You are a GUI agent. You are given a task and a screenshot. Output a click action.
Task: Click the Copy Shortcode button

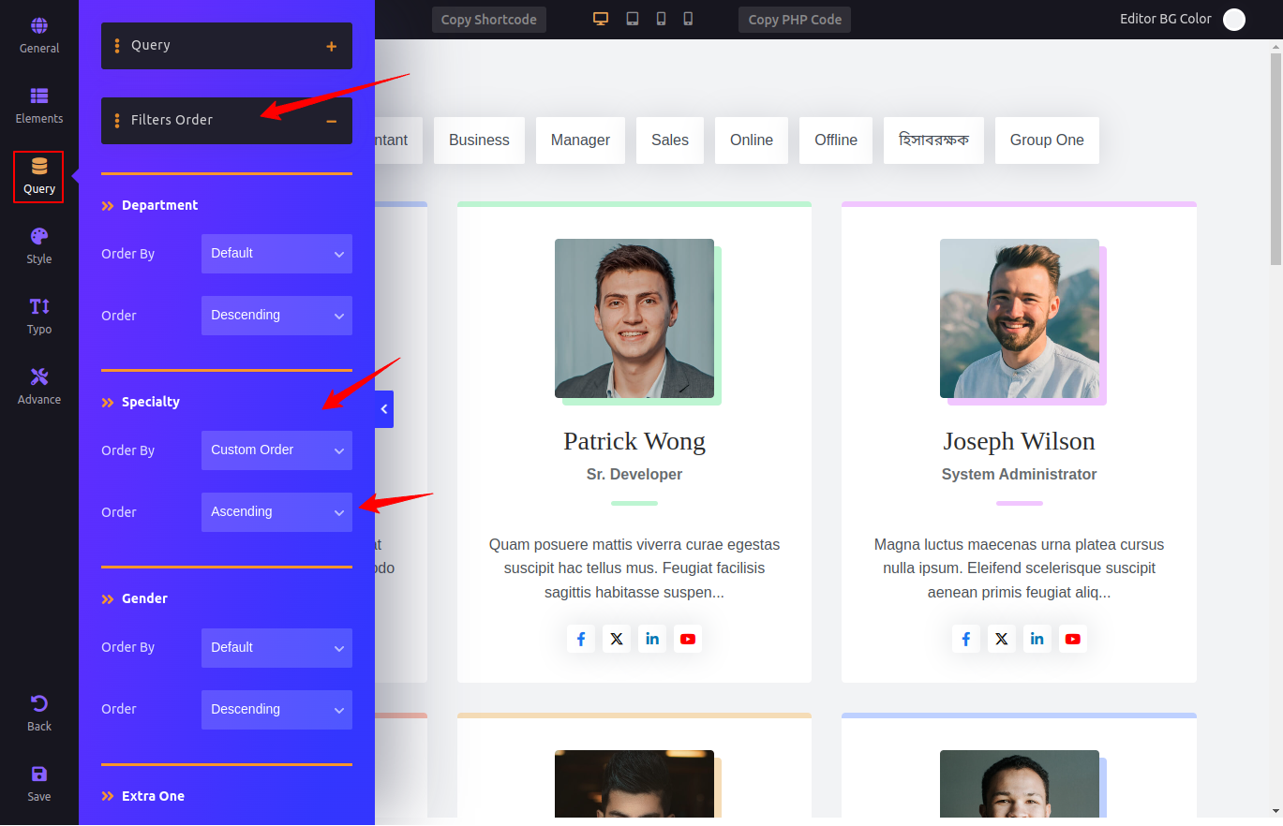(x=488, y=20)
